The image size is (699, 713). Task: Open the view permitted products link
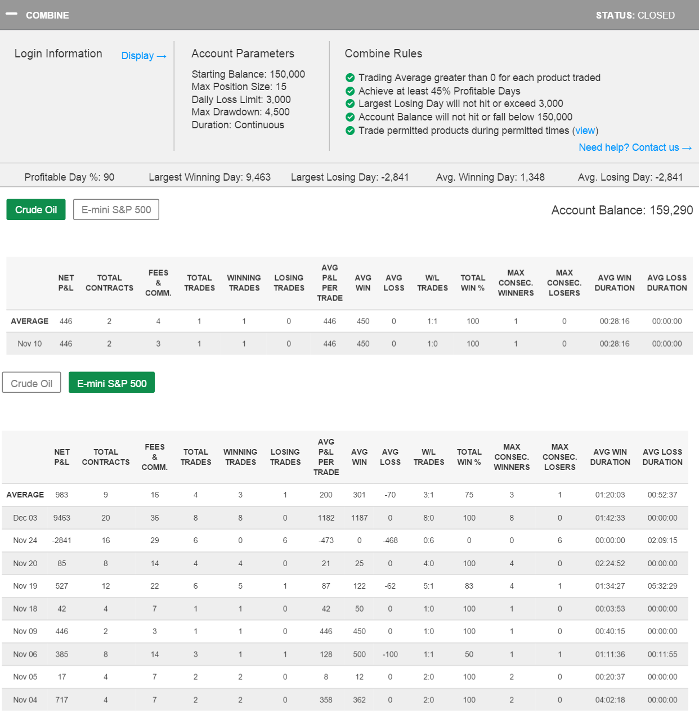point(585,131)
